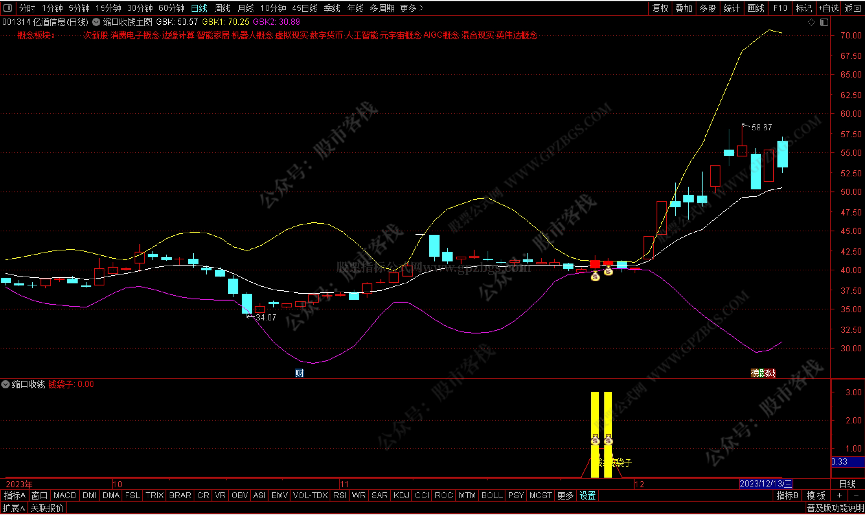Switch to the 60分钟 period
Viewport: 865px width, 515px height.
172,8
